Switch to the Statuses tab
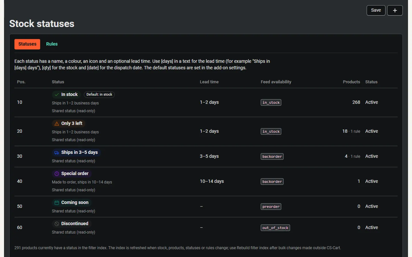 (x=27, y=44)
